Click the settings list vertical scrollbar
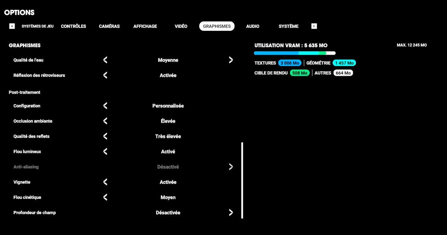The image size is (447, 235). [x=242, y=180]
